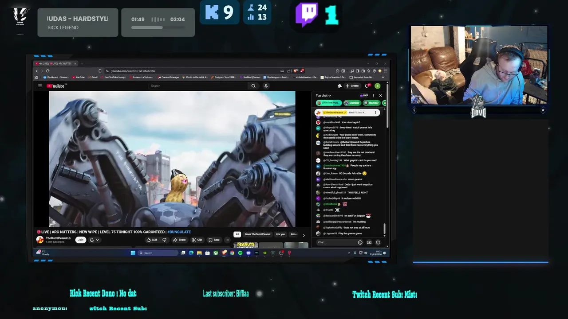The image size is (568, 319).
Task: Open Chrome from the taskbar
Action: coord(232,253)
